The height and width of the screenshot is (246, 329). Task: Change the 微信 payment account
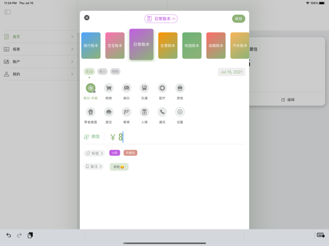[92, 137]
